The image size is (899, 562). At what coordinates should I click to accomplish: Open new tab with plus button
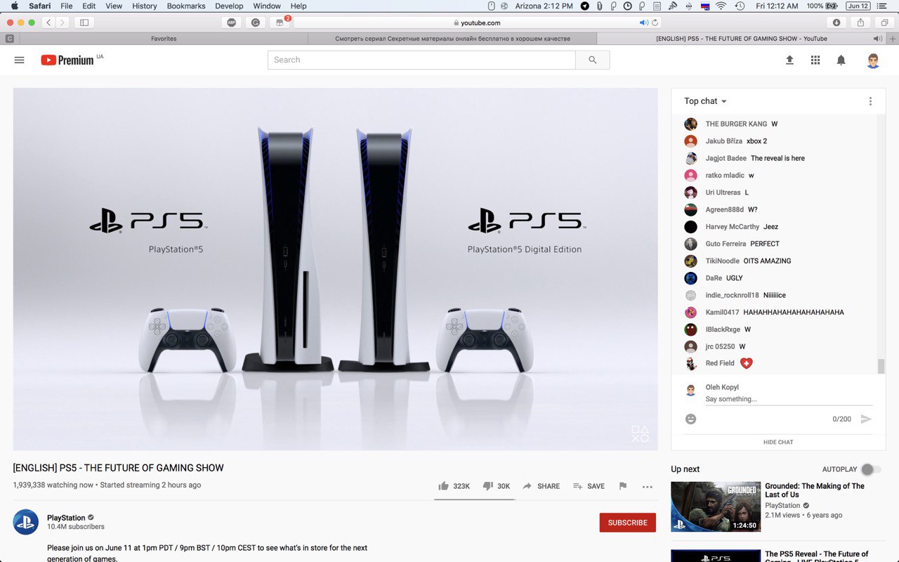tap(893, 39)
